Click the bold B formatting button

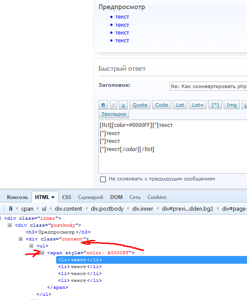103,105
